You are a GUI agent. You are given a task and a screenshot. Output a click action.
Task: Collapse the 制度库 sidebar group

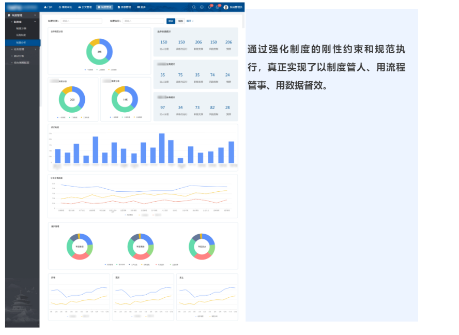(35, 22)
